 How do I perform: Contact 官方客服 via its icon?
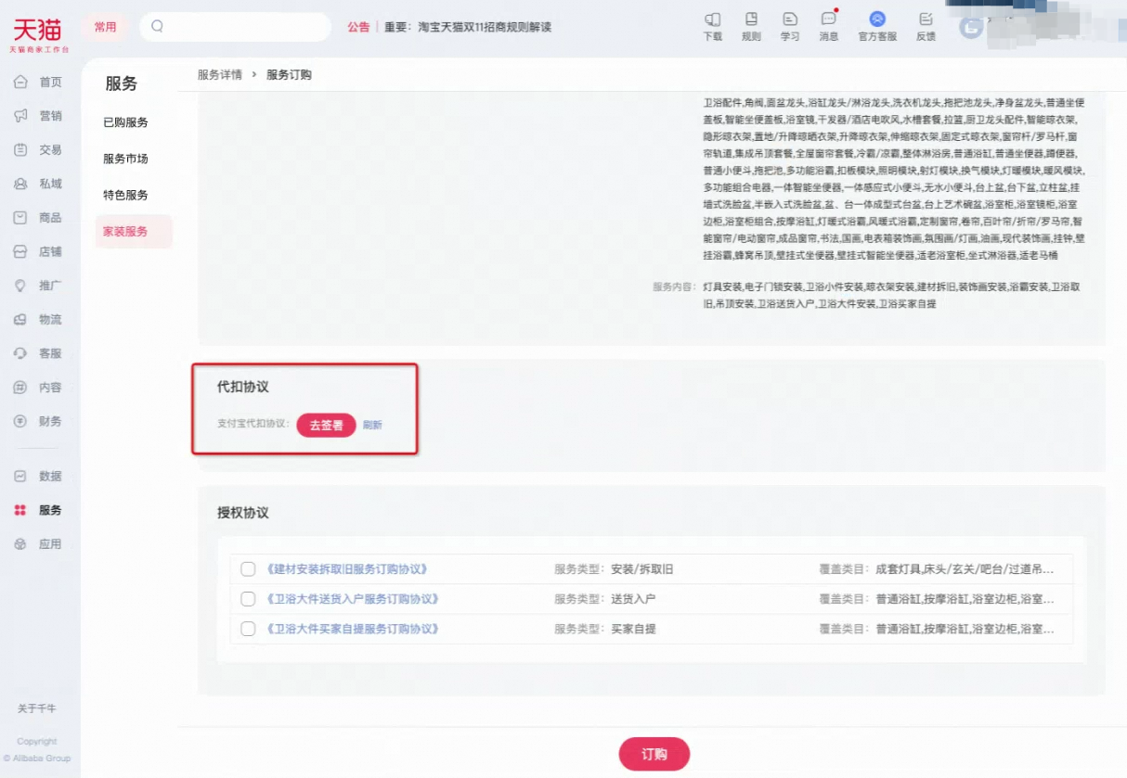(x=877, y=19)
